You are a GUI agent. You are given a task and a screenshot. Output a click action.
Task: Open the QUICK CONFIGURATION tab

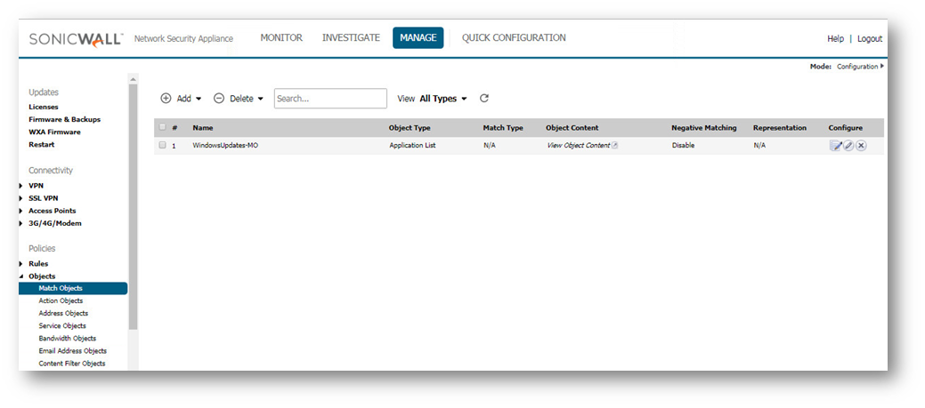[x=514, y=38]
